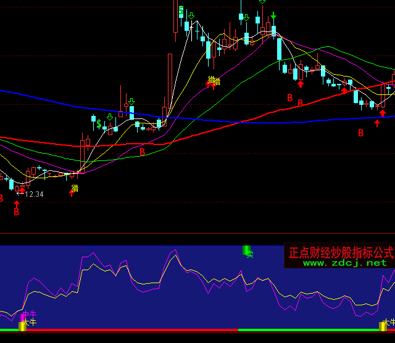The height and width of the screenshot is (343, 395).
Task: Click the 正点财经炒股指标公式 banner text
Action: coord(341,252)
